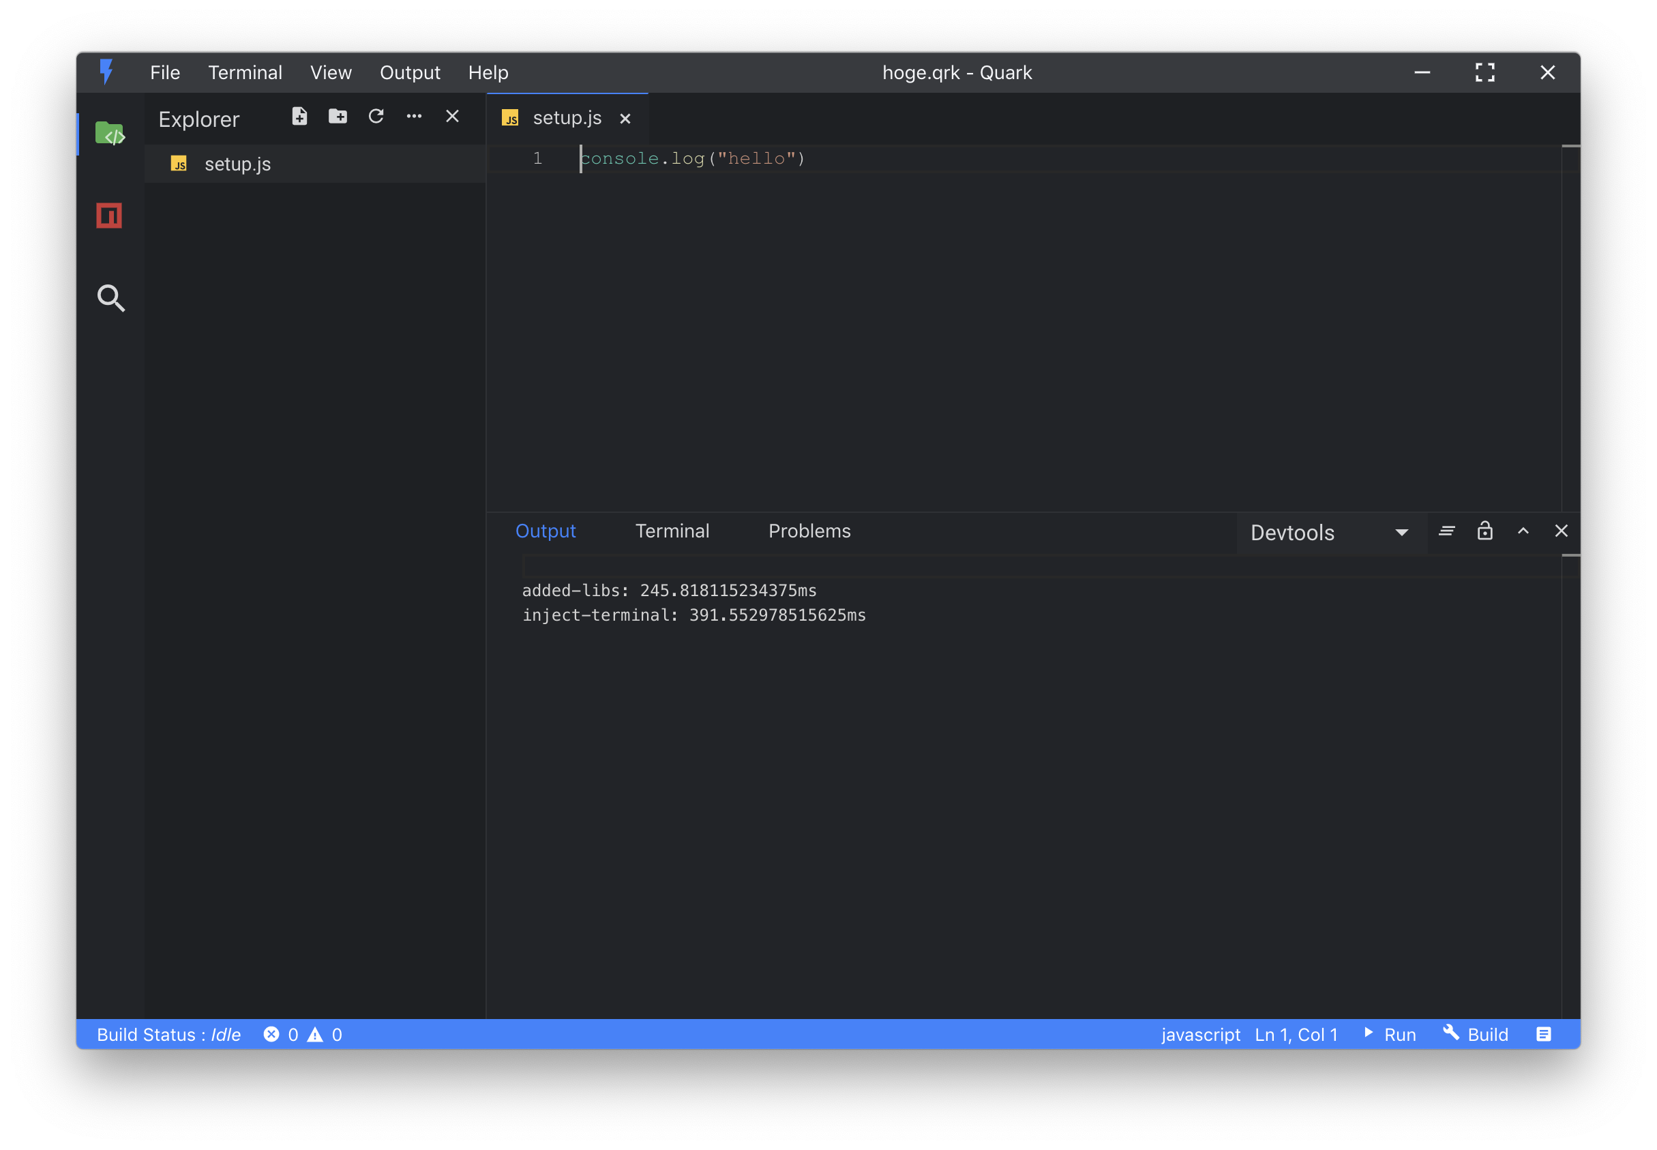Maximize the bottom panel with the chevron
This screenshot has height=1150, width=1657.
1523,531
